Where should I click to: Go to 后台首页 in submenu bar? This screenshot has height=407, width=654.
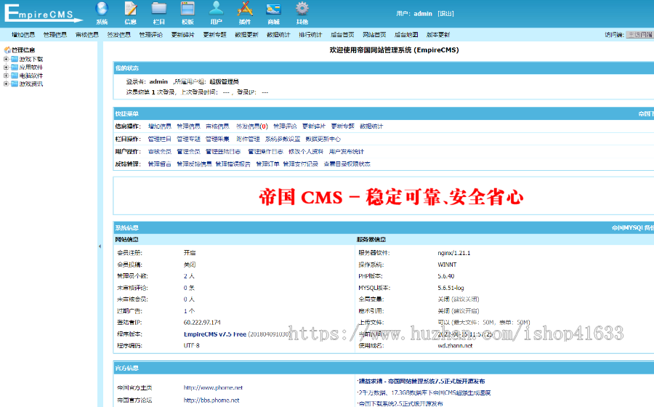click(342, 35)
